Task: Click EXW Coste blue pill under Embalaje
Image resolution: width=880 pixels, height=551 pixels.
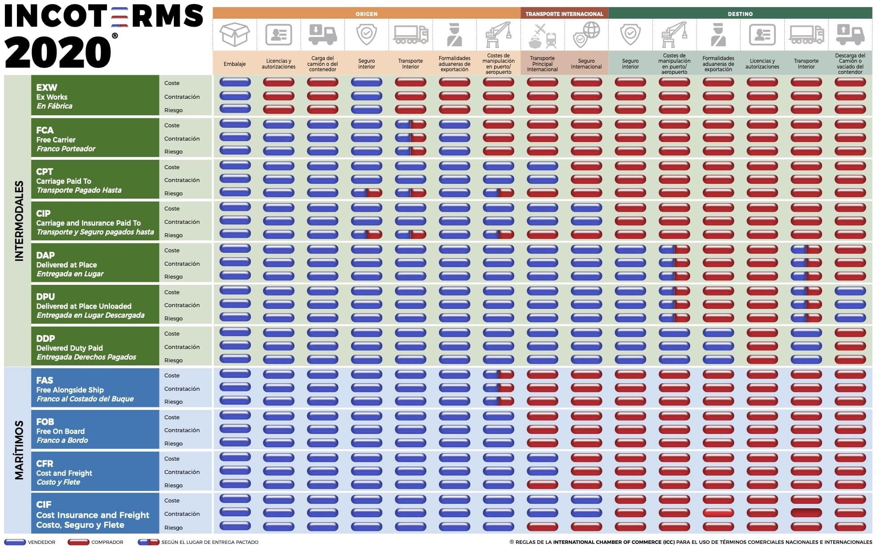Action: [235, 82]
